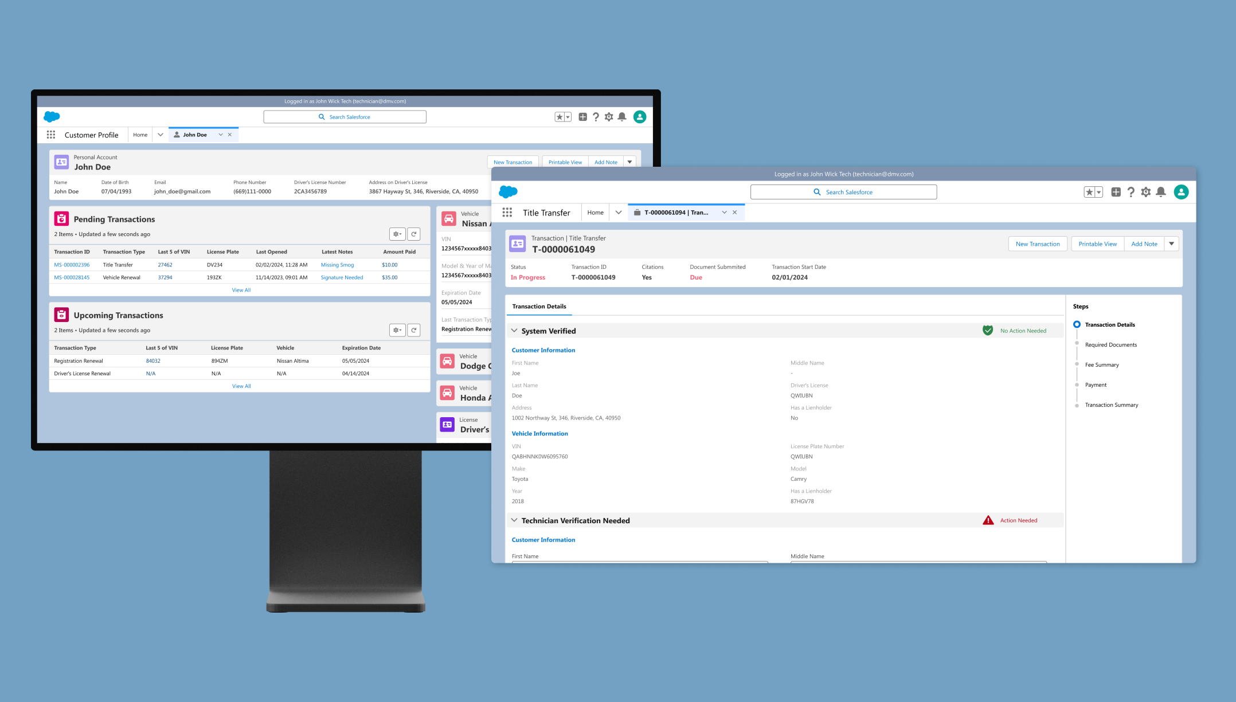Viewport: 1236px width, 702px height.
Task: Open user avatar in Title Transfer window
Action: coord(1181,193)
